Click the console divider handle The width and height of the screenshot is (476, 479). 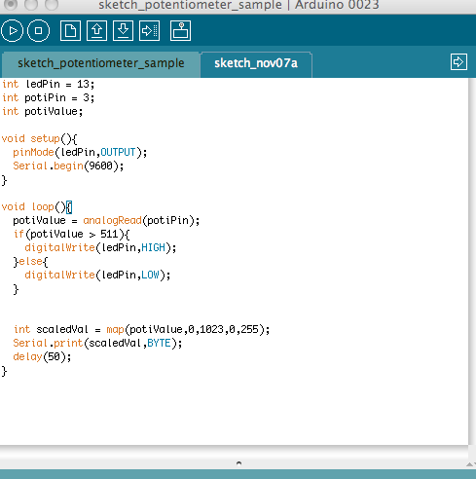[238, 463]
